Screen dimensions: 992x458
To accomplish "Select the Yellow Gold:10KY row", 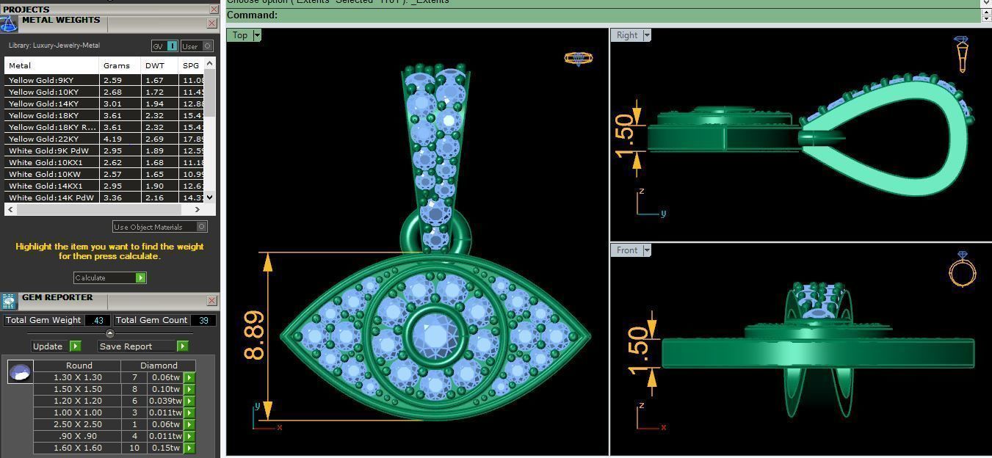I will [104, 92].
